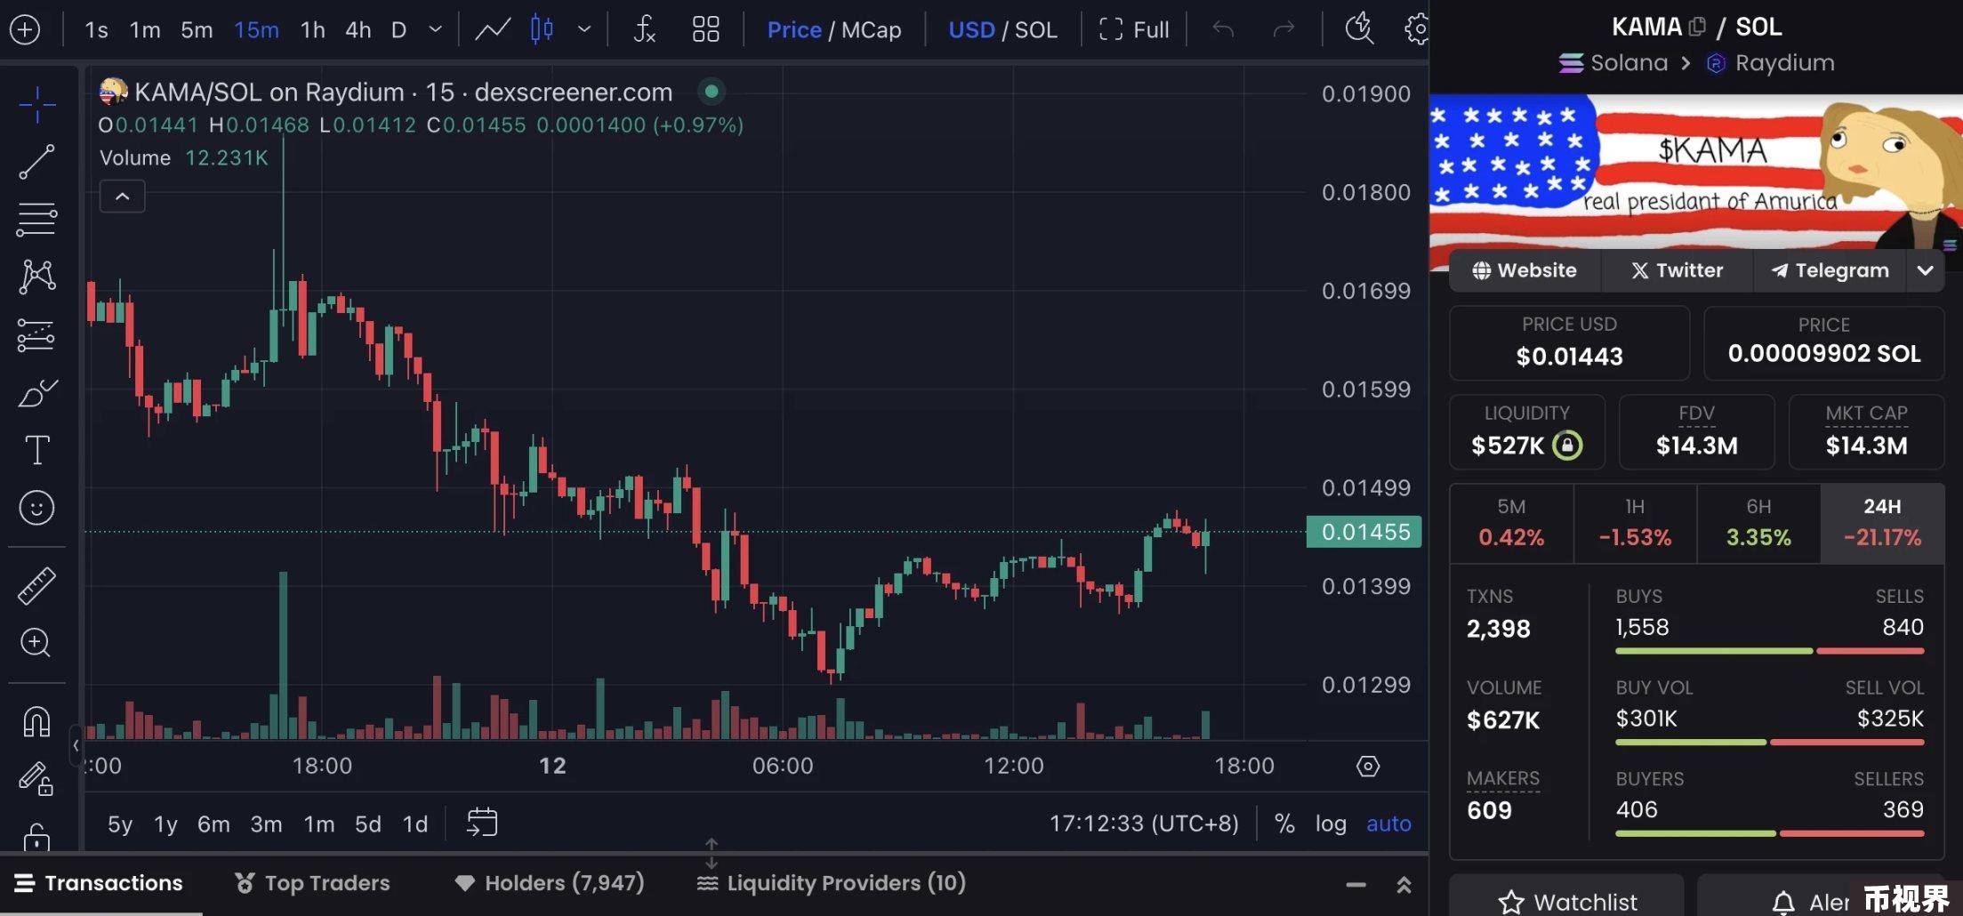This screenshot has height=916, width=1963.
Task: Open the Liquidity Providers (10) tab
Action: click(x=832, y=883)
